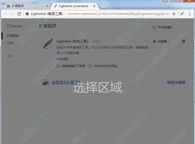Switch to the Lightshot screenshot tab
Screen dimensions: 195x144
pyautogui.click(x=74, y=6)
